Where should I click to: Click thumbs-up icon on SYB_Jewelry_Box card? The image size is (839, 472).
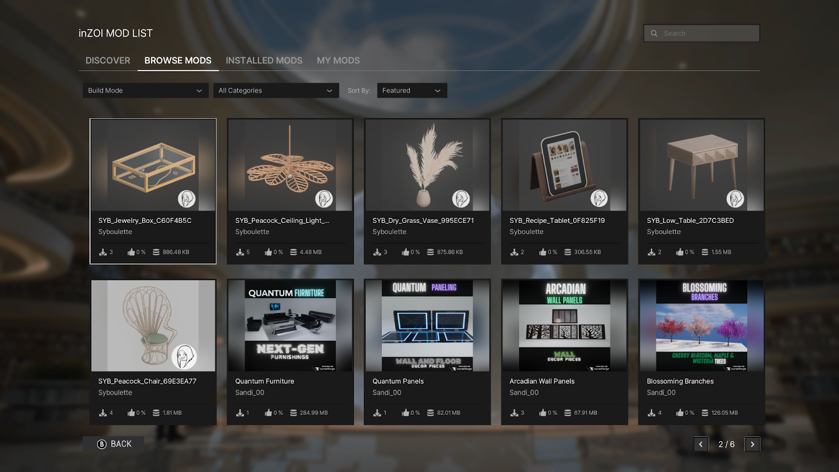131,252
